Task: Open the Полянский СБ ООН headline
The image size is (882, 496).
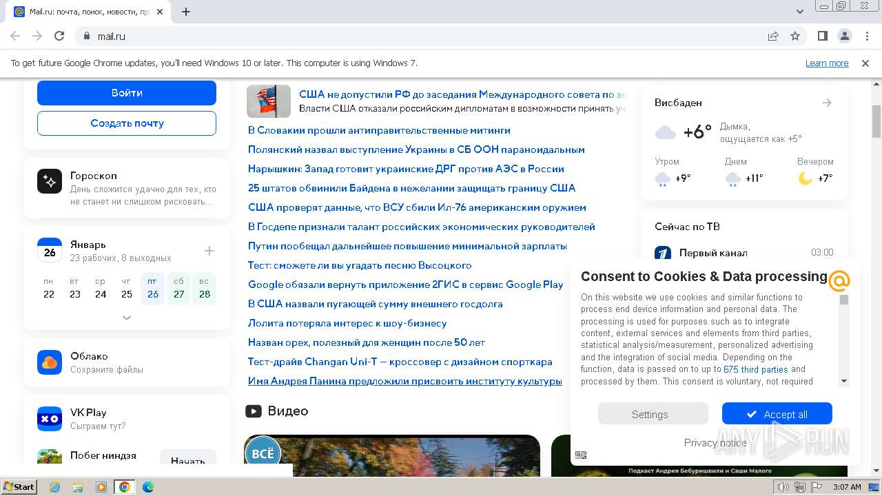Action: point(416,149)
